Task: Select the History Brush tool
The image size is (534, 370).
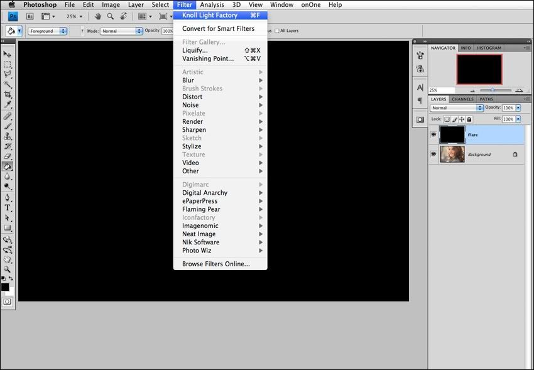Action: point(7,146)
